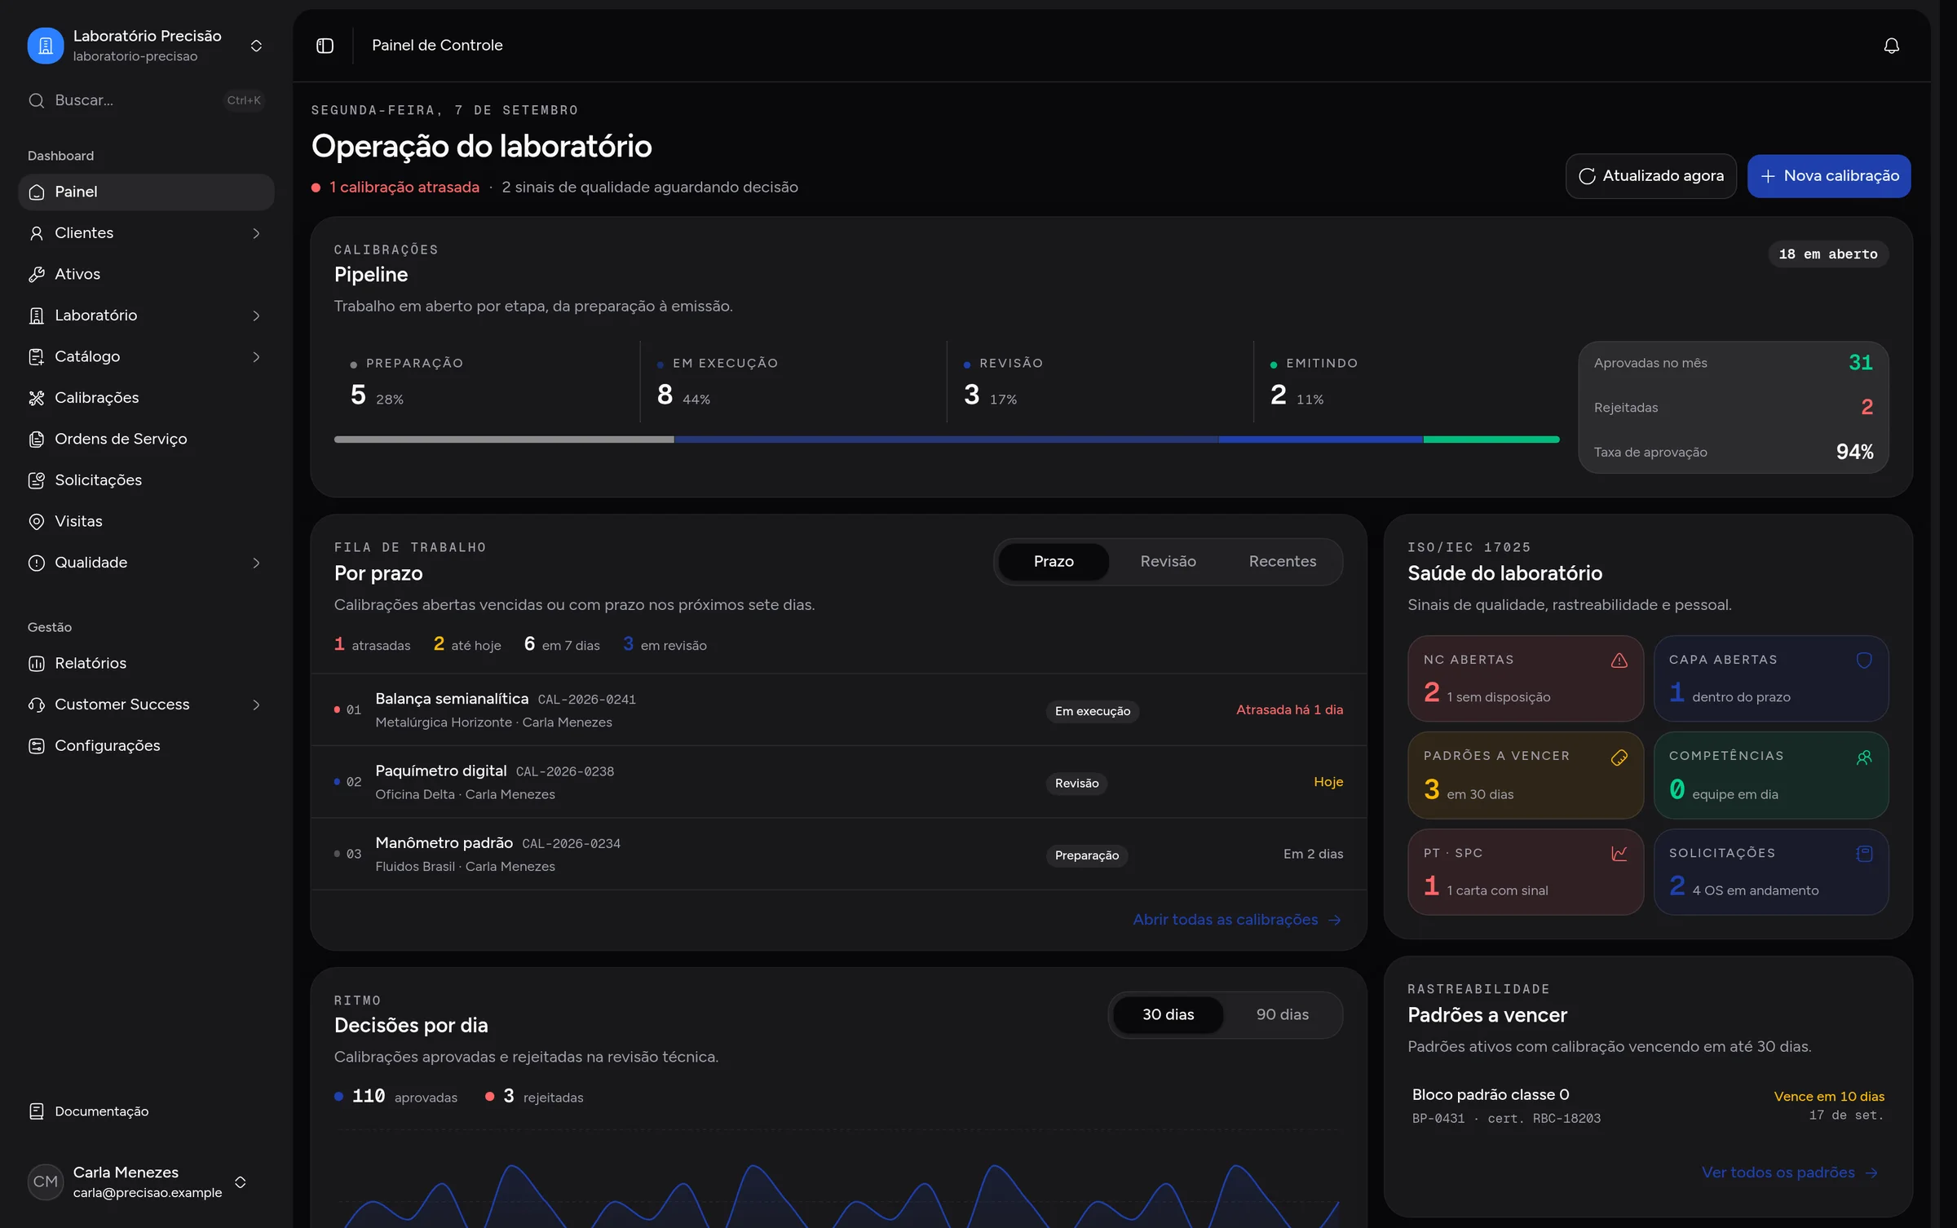Click the PT · SPC chart icon
Screen dimensions: 1957x1228
pyautogui.click(x=1619, y=854)
